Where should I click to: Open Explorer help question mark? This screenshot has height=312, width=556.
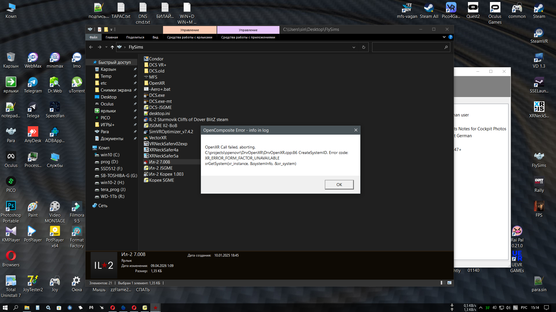click(451, 37)
